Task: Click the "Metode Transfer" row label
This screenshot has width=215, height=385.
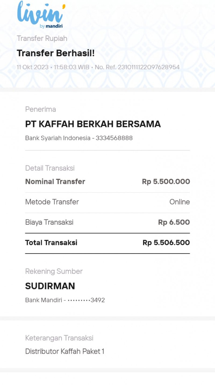Action: tap(52, 202)
